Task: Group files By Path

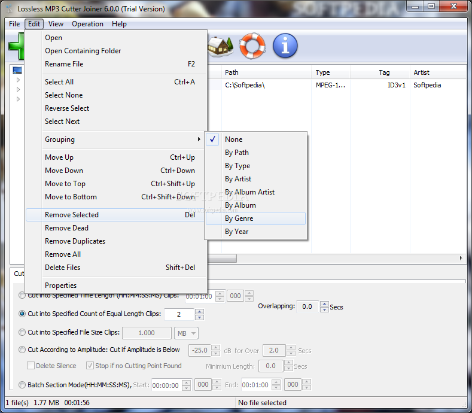Action: tap(255, 153)
